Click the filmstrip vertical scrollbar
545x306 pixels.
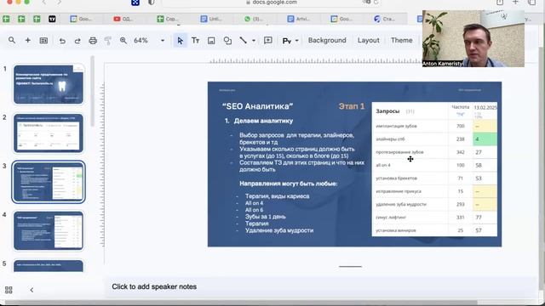coord(92,91)
